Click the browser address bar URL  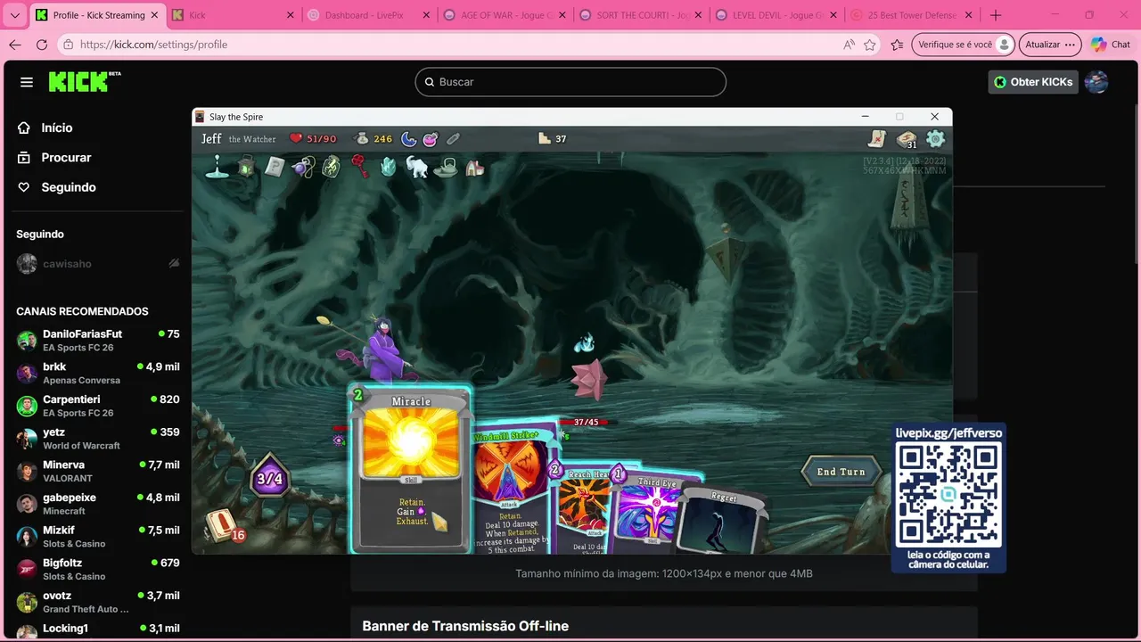(153, 45)
